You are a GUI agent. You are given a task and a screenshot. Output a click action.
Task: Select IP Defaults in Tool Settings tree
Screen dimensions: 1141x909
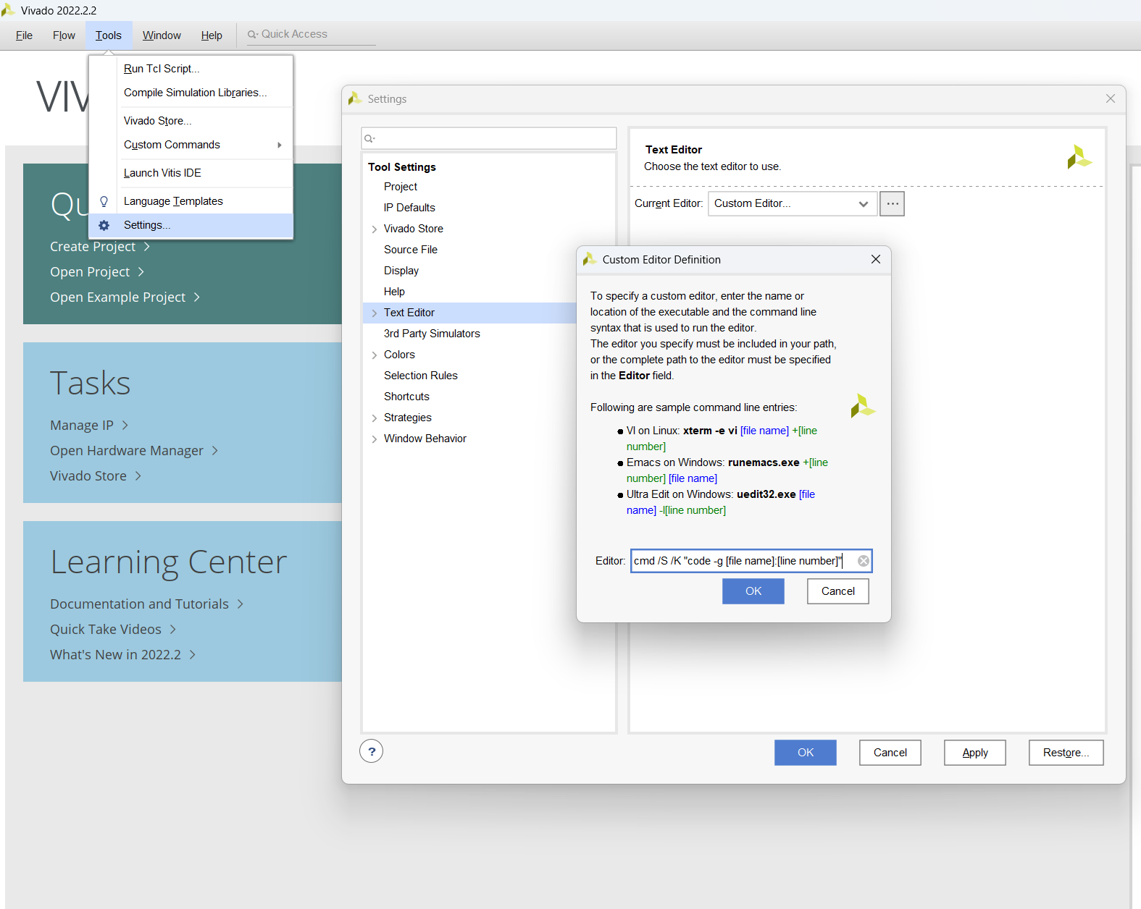(x=409, y=208)
